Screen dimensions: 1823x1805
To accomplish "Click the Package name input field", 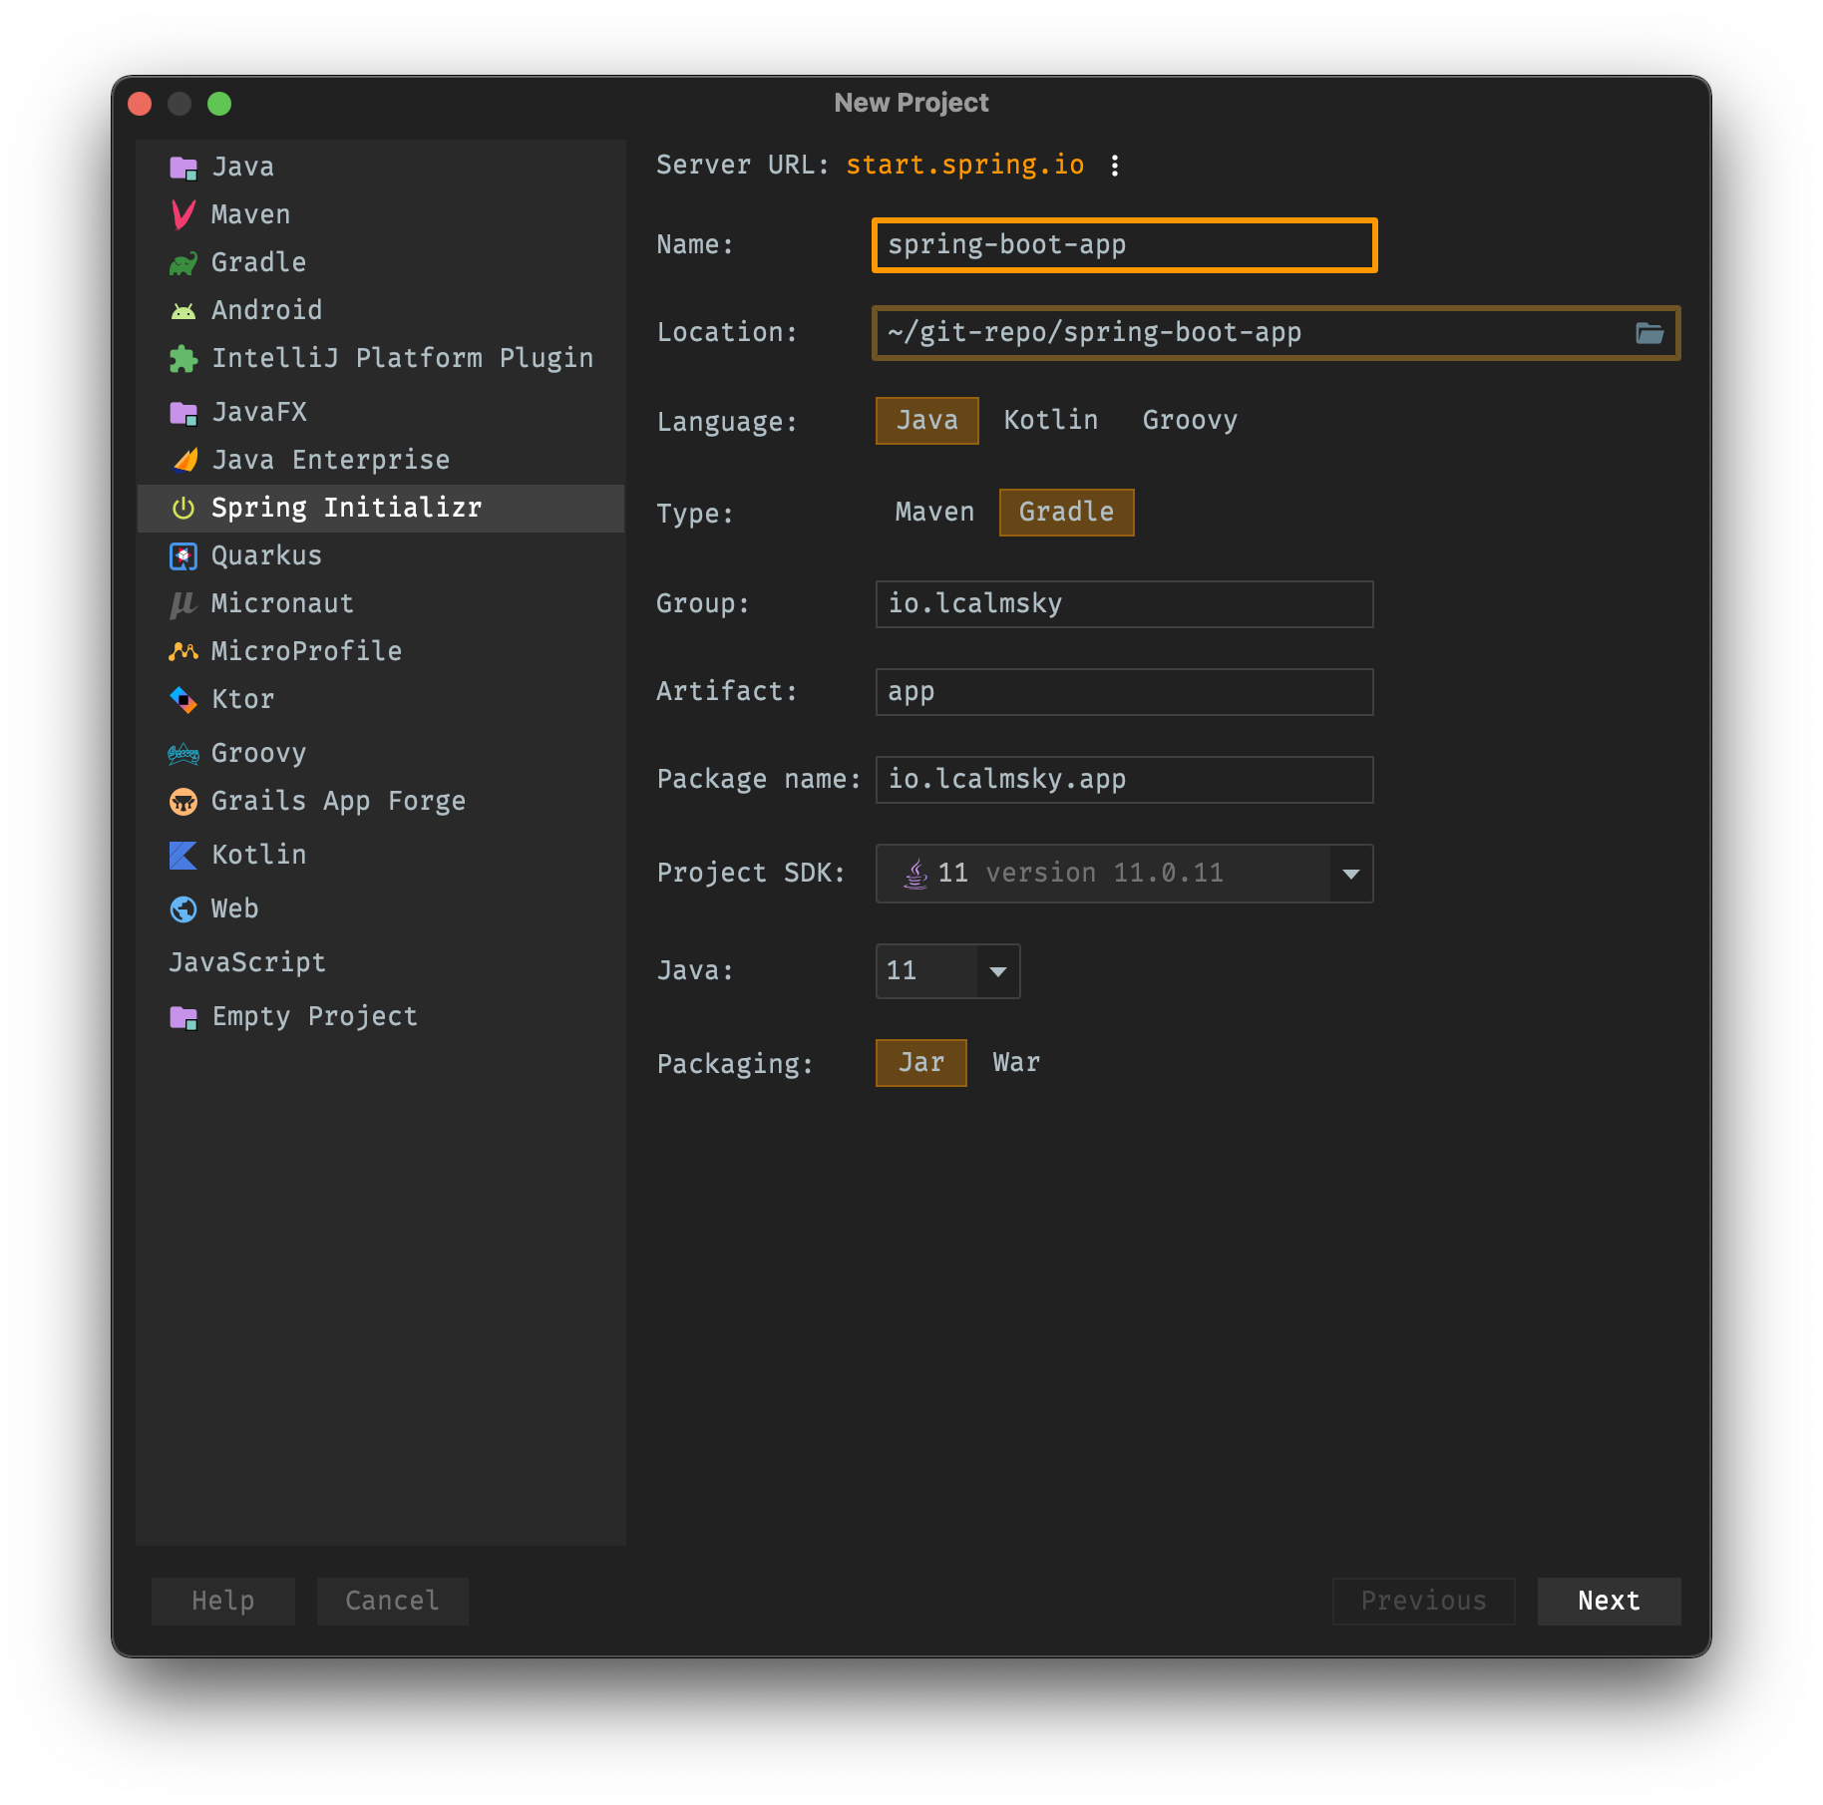I will click(1124, 780).
